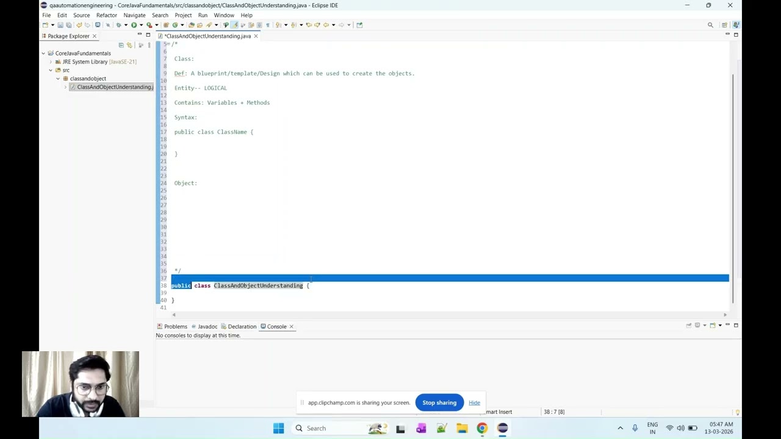Click the New Java Class icon
Viewport: 781px width, 439px height.
[x=175, y=25]
